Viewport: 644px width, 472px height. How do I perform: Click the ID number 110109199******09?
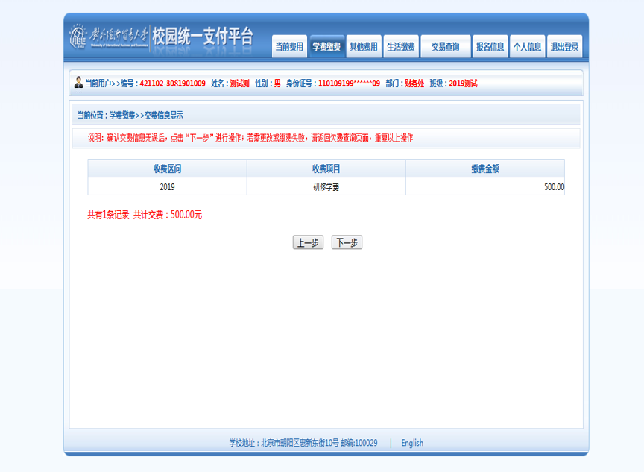coord(349,84)
